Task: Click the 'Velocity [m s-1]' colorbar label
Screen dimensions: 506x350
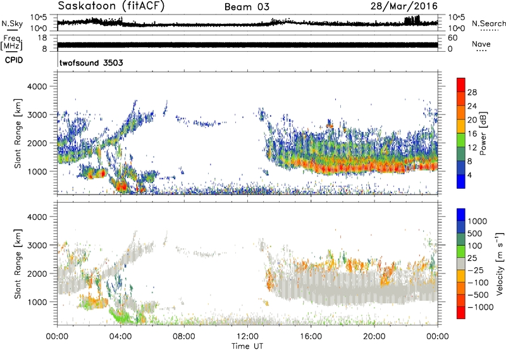Action: click(500, 263)
